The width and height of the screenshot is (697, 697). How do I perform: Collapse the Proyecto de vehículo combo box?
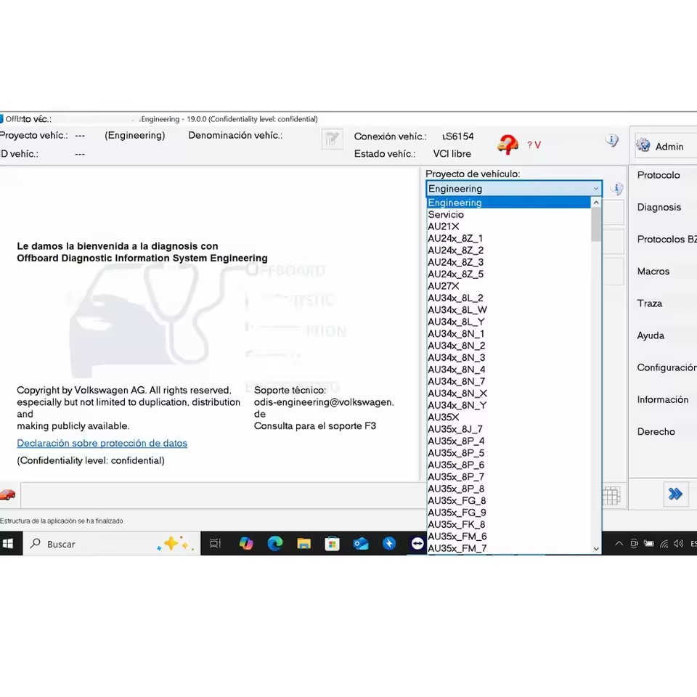click(x=595, y=189)
